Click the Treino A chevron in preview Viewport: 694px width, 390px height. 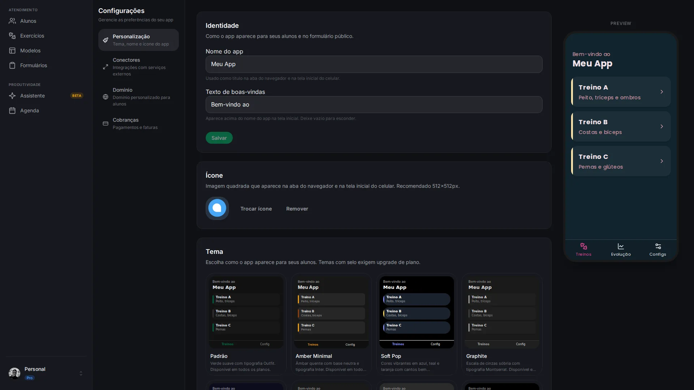coord(662,92)
